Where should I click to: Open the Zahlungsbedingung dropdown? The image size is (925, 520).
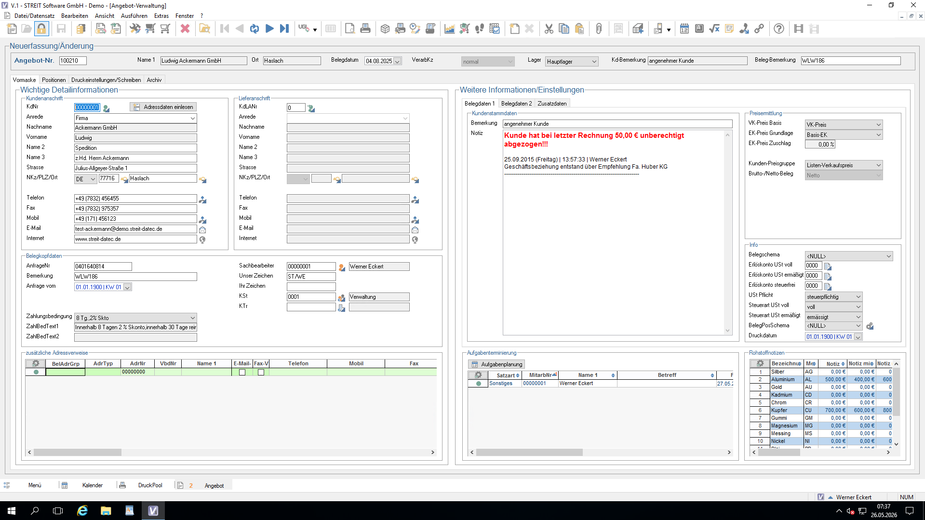[192, 318]
